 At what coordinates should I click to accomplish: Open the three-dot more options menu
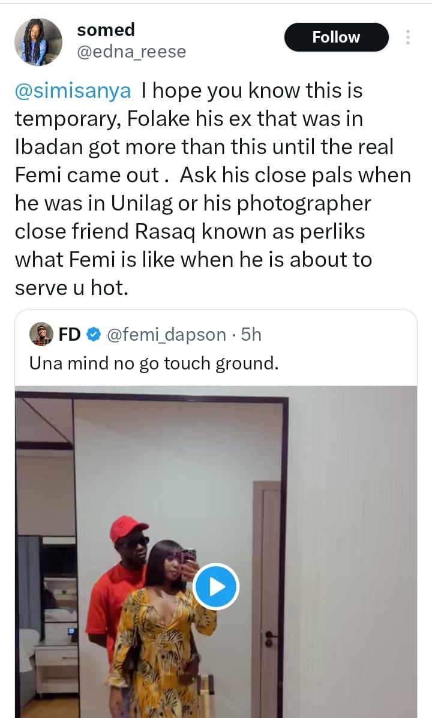pos(407,37)
